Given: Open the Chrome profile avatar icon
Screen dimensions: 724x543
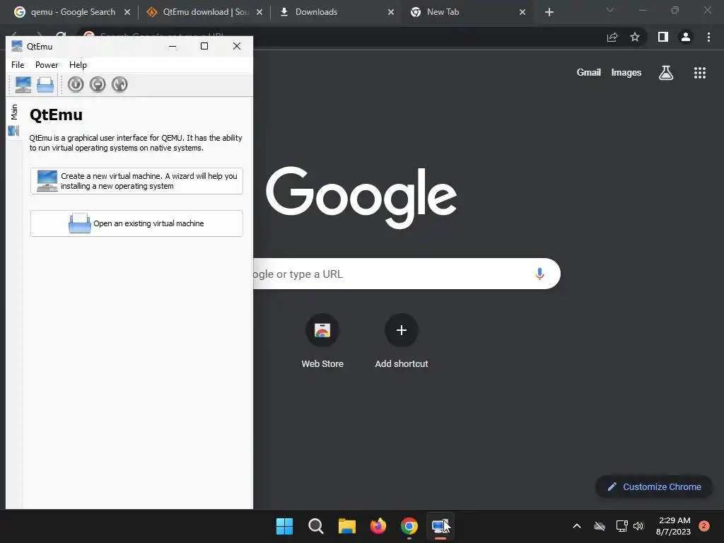Looking at the screenshot, I should point(686,37).
